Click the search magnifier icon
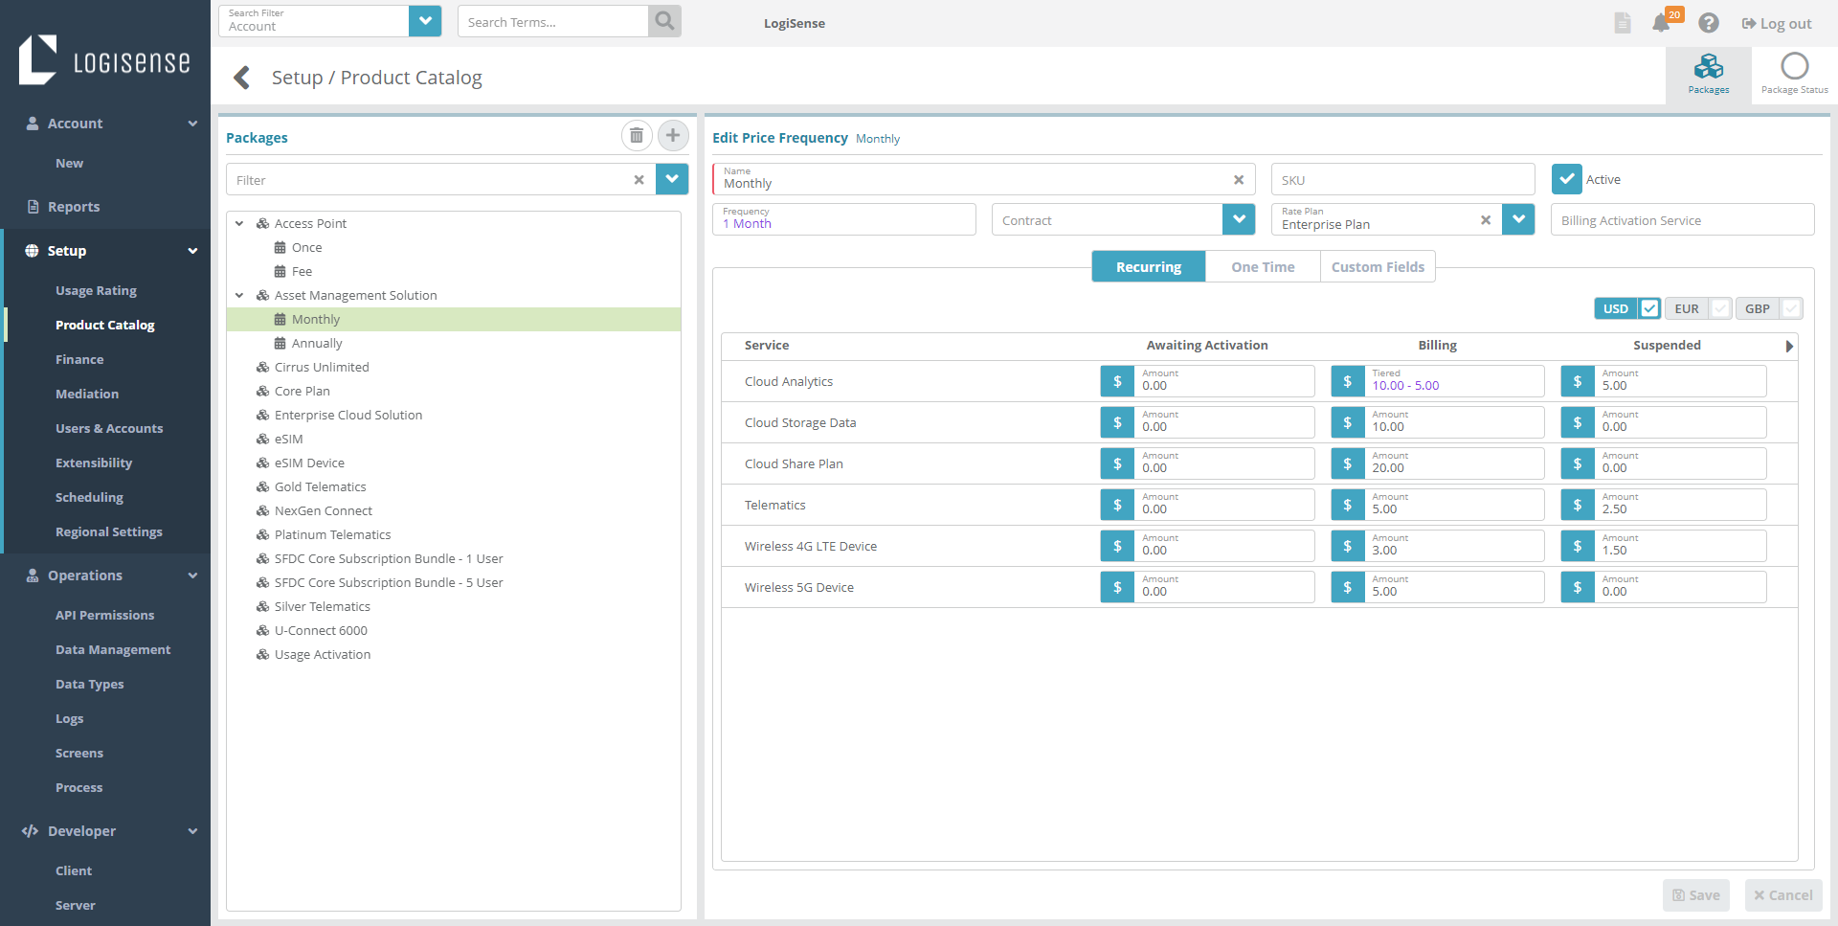This screenshot has width=1838, height=926. (x=664, y=21)
